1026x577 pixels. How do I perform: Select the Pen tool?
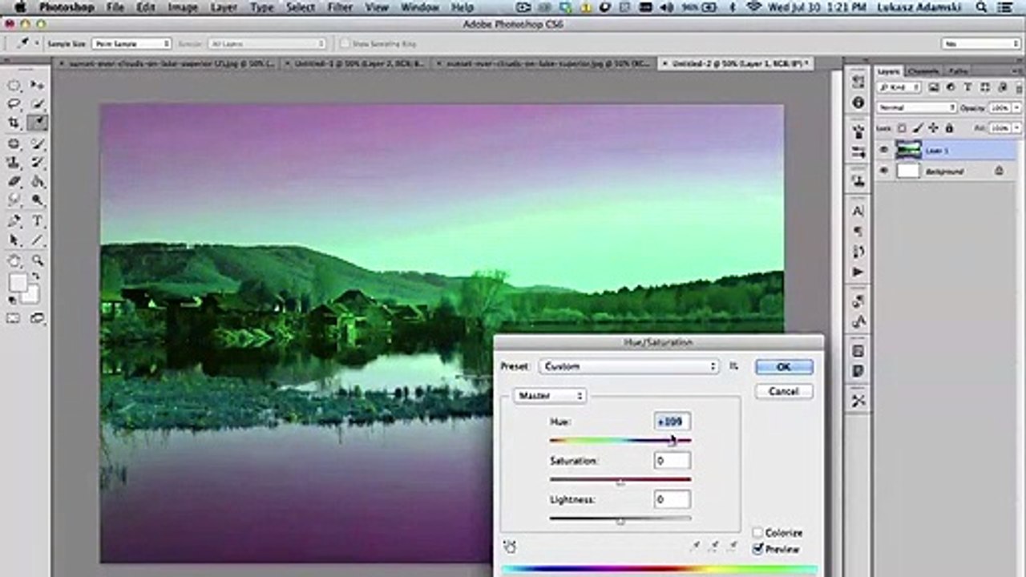(14, 221)
